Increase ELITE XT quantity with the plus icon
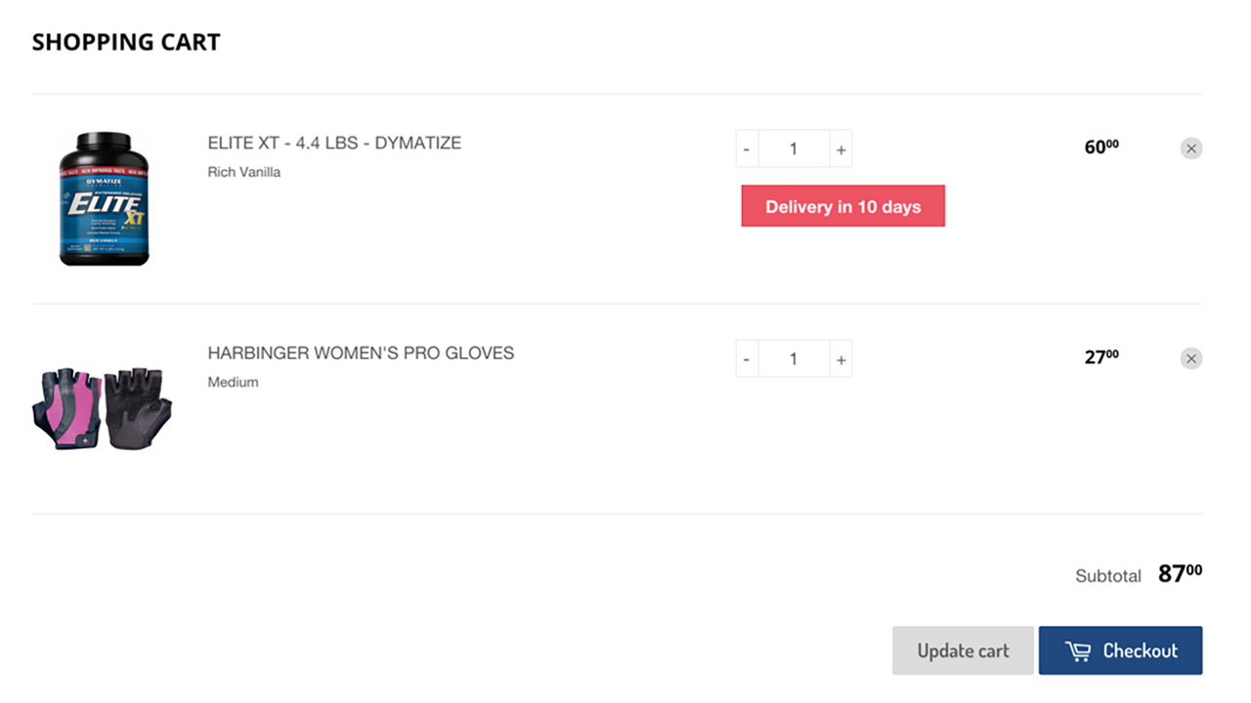 point(841,147)
